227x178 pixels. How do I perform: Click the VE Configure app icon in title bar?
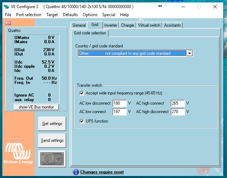coord(6,7)
